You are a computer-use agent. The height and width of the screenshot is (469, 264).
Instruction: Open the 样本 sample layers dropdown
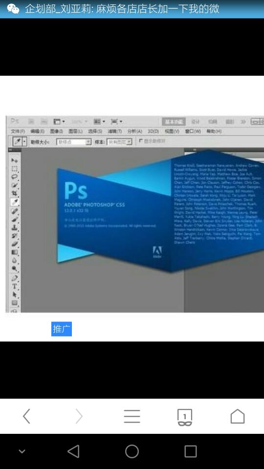click(x=120, y=142)
